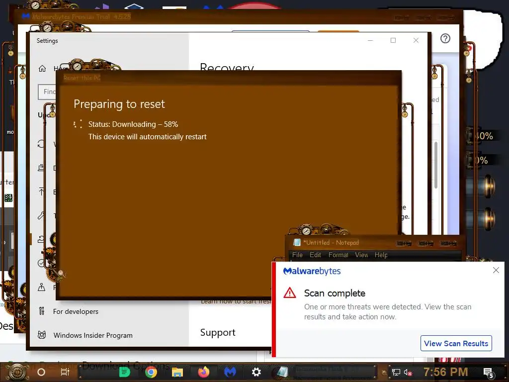The width and height of the screenshot is (509, 382).
Task: Open Settings gear on the taskbar
Action: click(x=256, y=372)
